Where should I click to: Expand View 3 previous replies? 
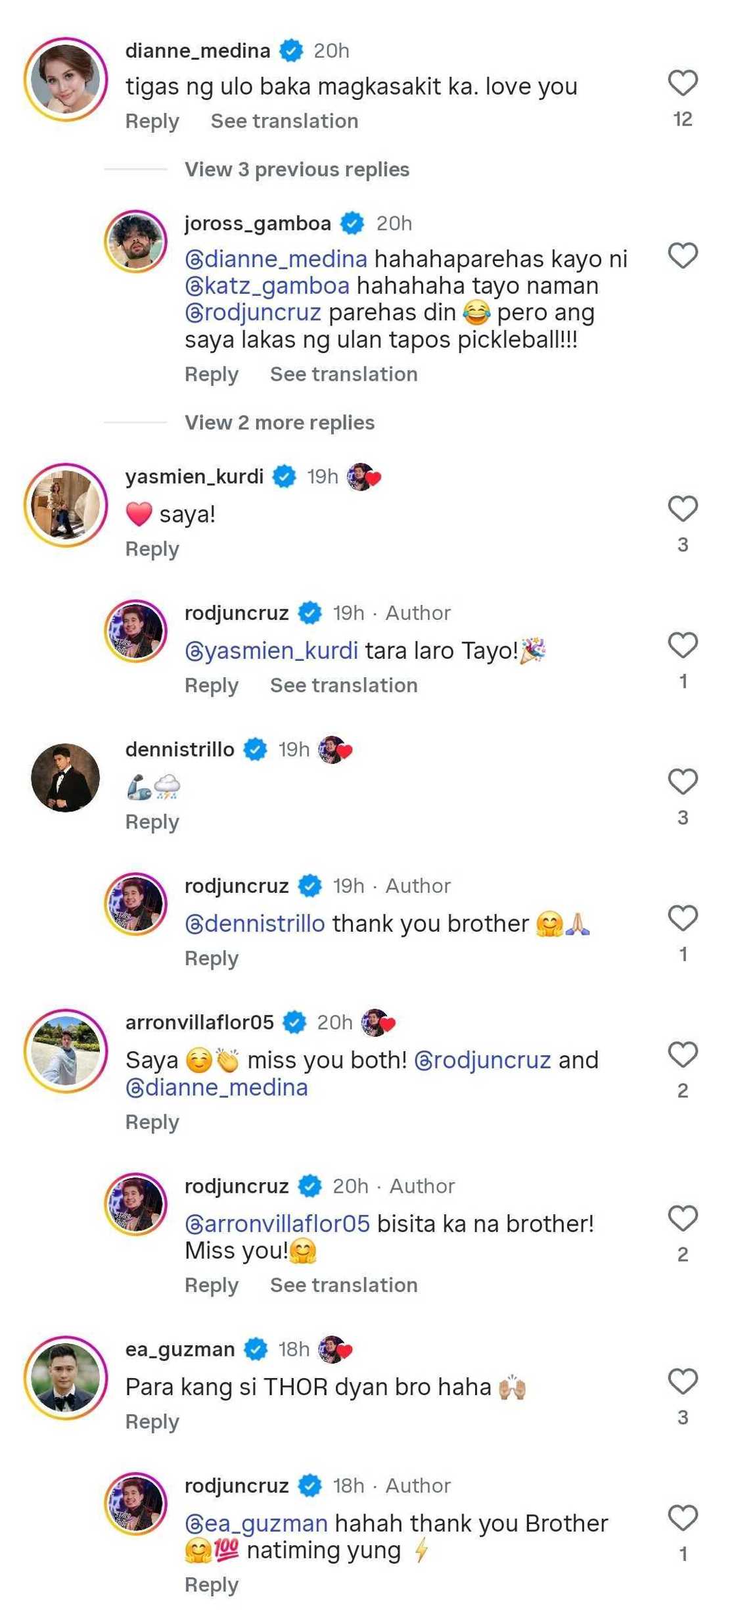[x=297, y=170]
